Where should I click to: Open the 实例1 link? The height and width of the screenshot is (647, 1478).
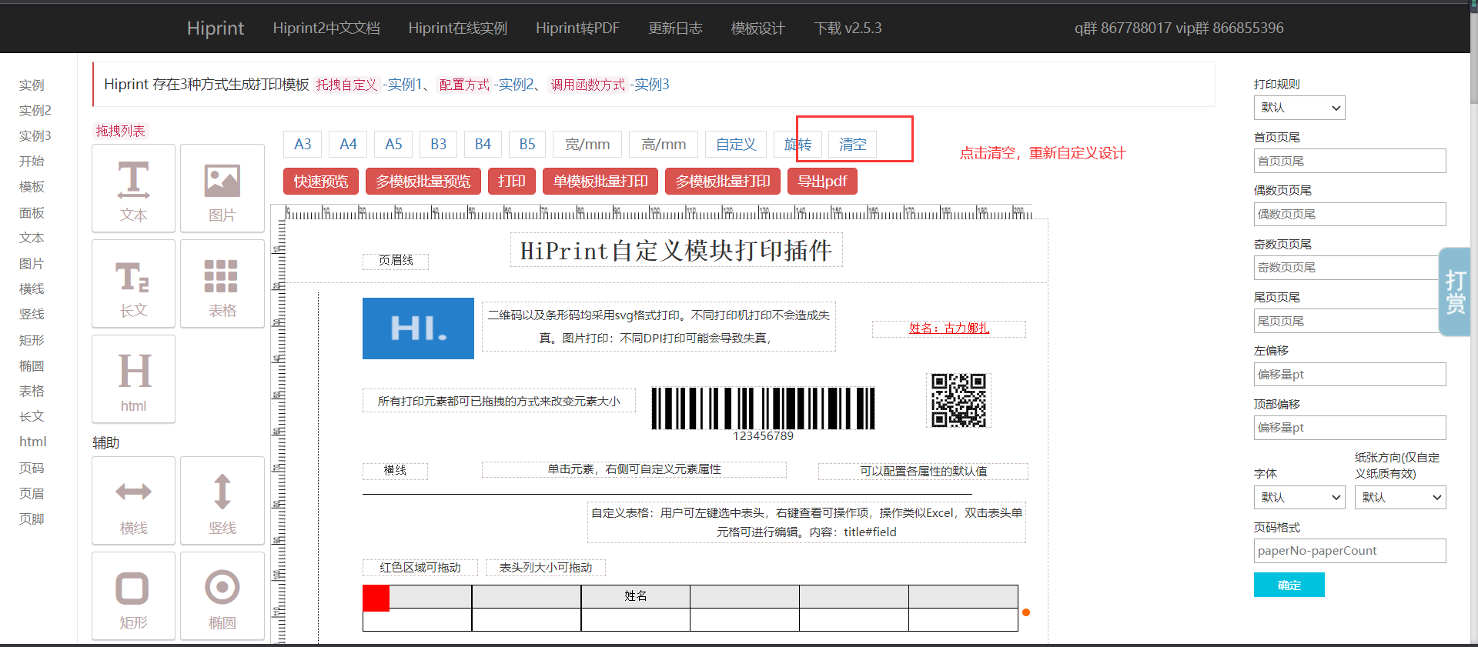point(405,85)
